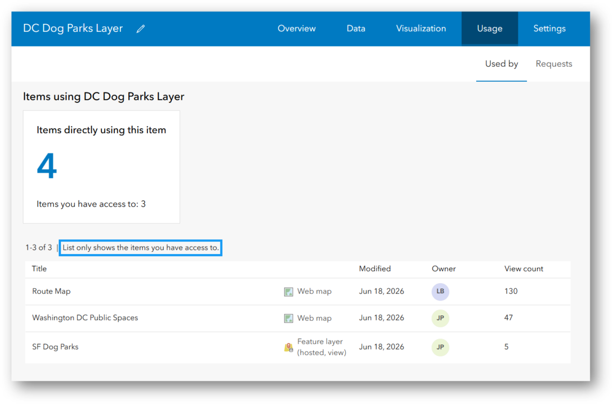Click the Title column header
Image resolution: width=613 pixels, height=404 pixels.
pos(39,269)
